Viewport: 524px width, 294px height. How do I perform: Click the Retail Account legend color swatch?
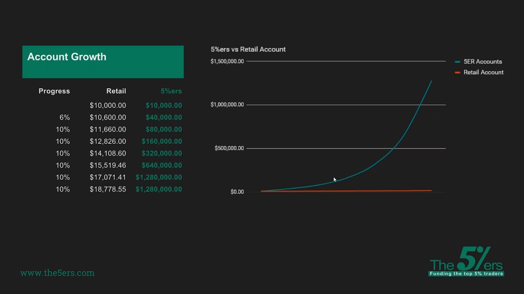(457, 72)
